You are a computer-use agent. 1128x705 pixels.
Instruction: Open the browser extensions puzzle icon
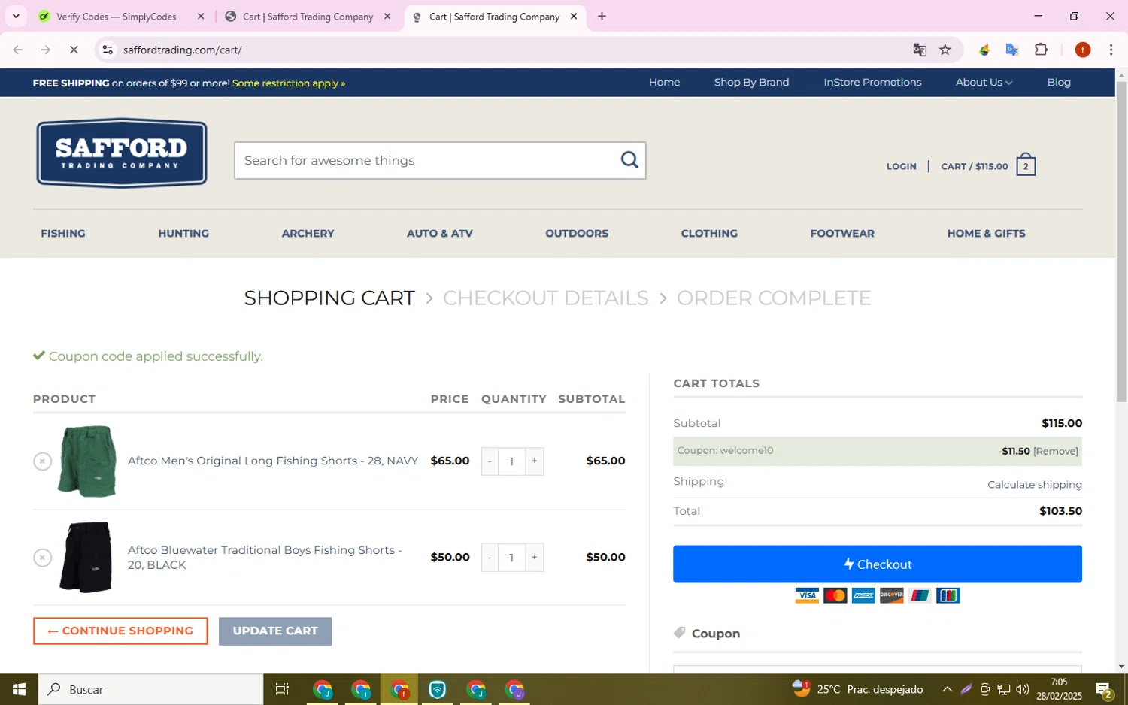click(x=1041, y=50)
